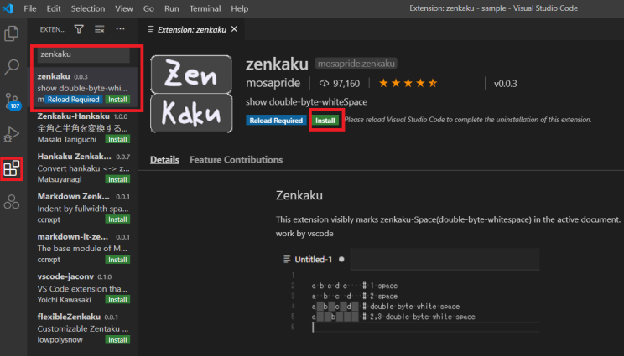Viewport: 624px width, 356px height.
Task: Click the Untitled-1 tab in readme preview
Action: [x=313, y=260]
